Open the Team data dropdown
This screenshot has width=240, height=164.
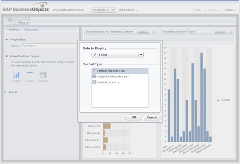point(141,55)
